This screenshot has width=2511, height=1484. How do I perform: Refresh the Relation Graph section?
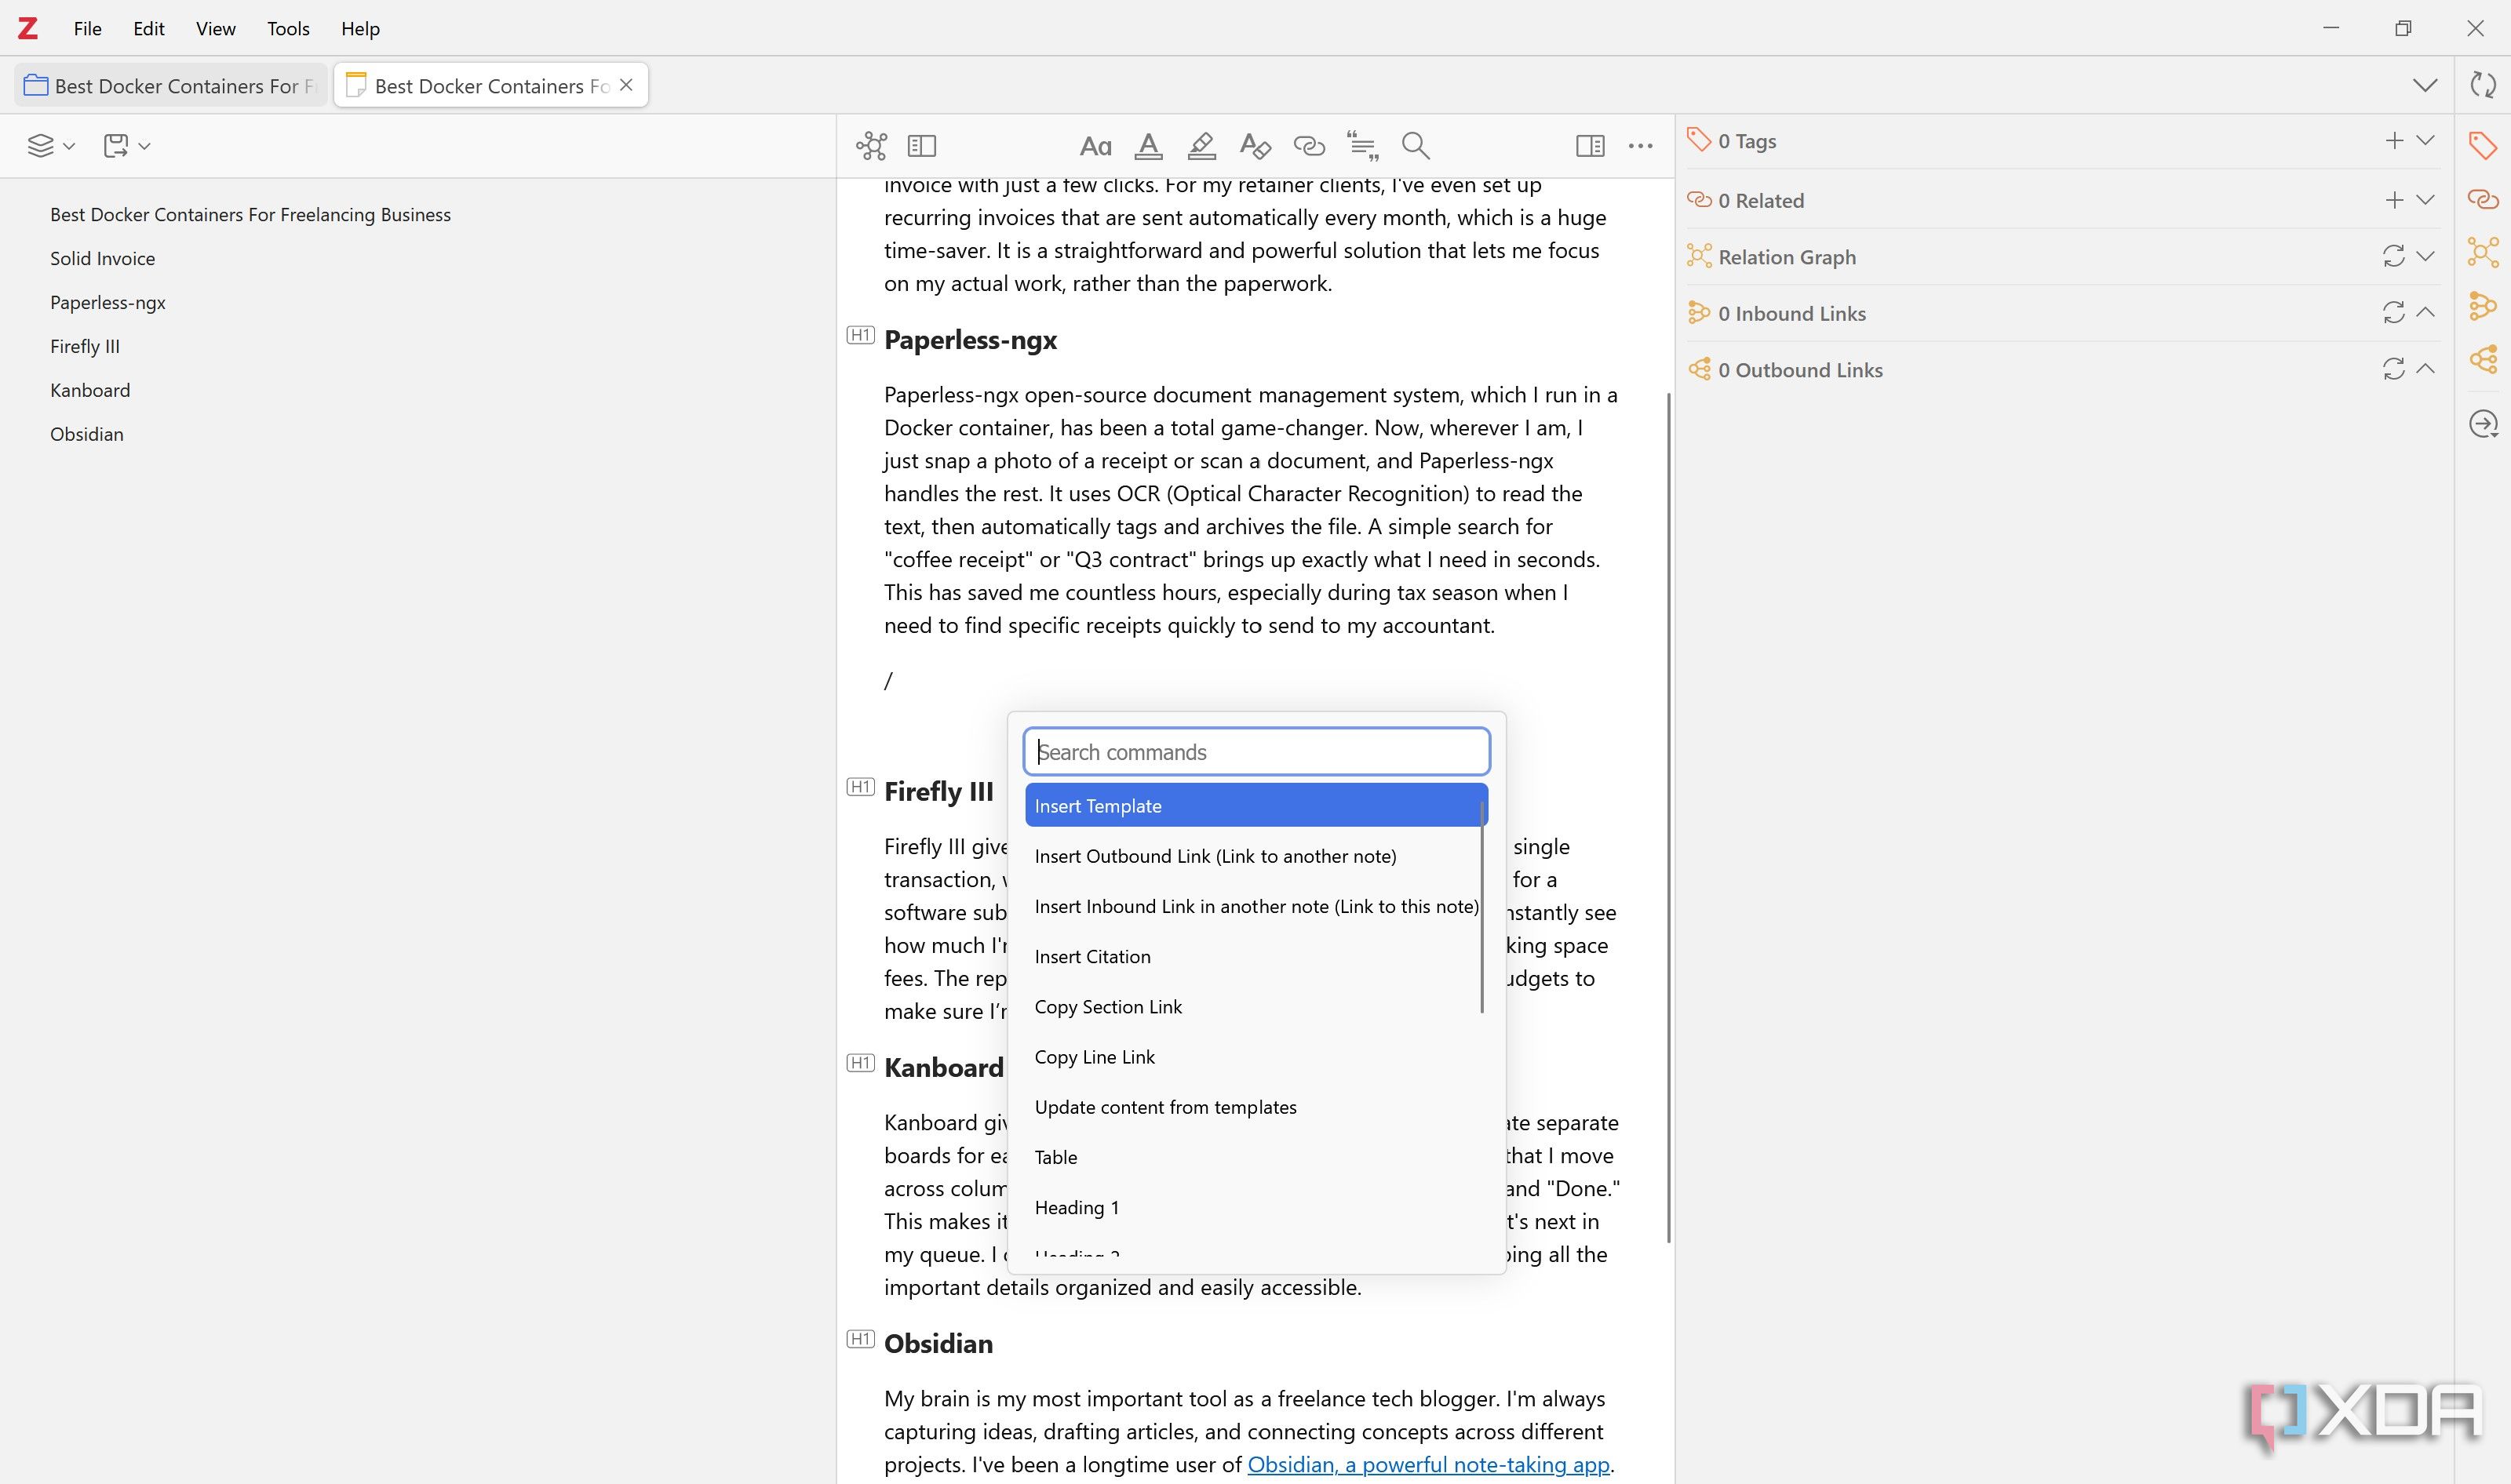pyautogui.click(x=2394, y=257)
